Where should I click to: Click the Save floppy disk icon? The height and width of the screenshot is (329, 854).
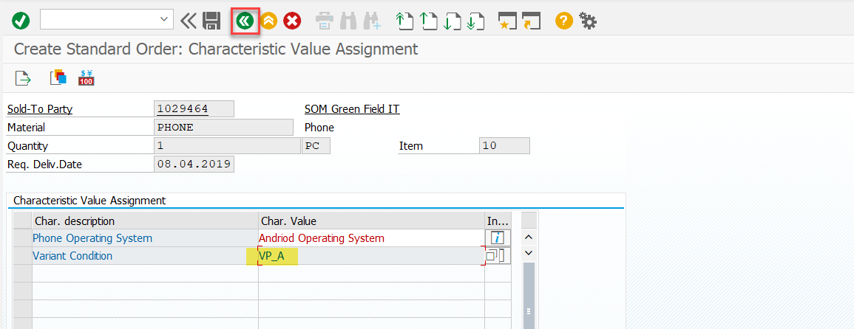click(211, 21)
